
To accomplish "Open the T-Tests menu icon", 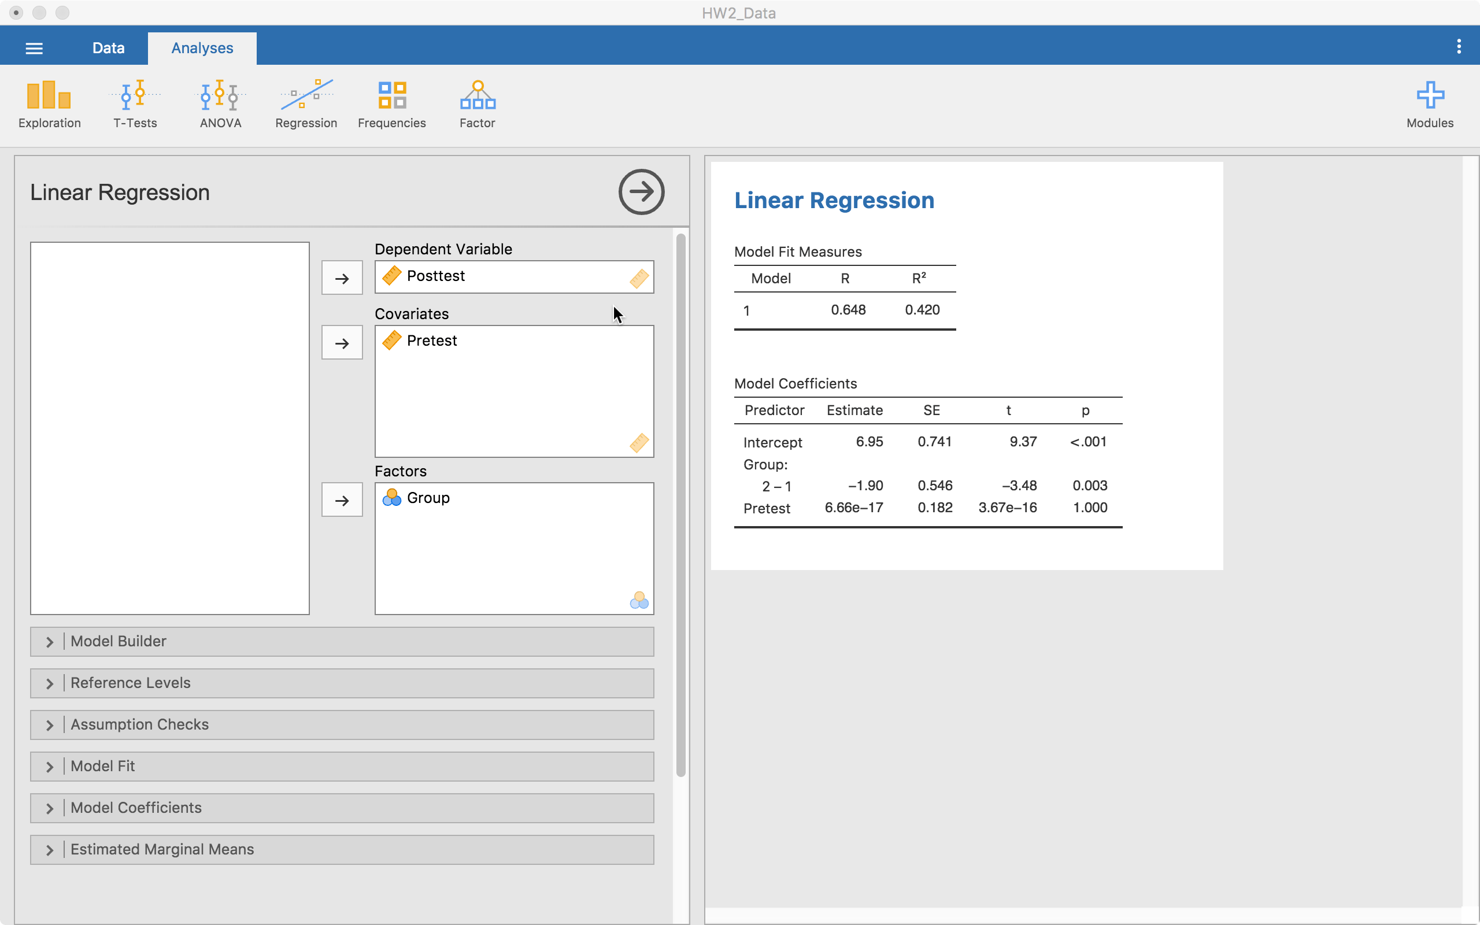I will point(135,104).
